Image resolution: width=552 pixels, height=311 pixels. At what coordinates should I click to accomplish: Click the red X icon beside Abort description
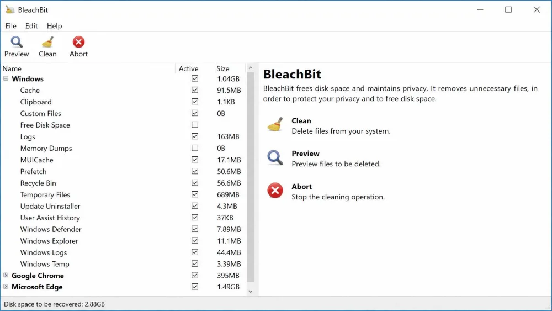(275, 191)
